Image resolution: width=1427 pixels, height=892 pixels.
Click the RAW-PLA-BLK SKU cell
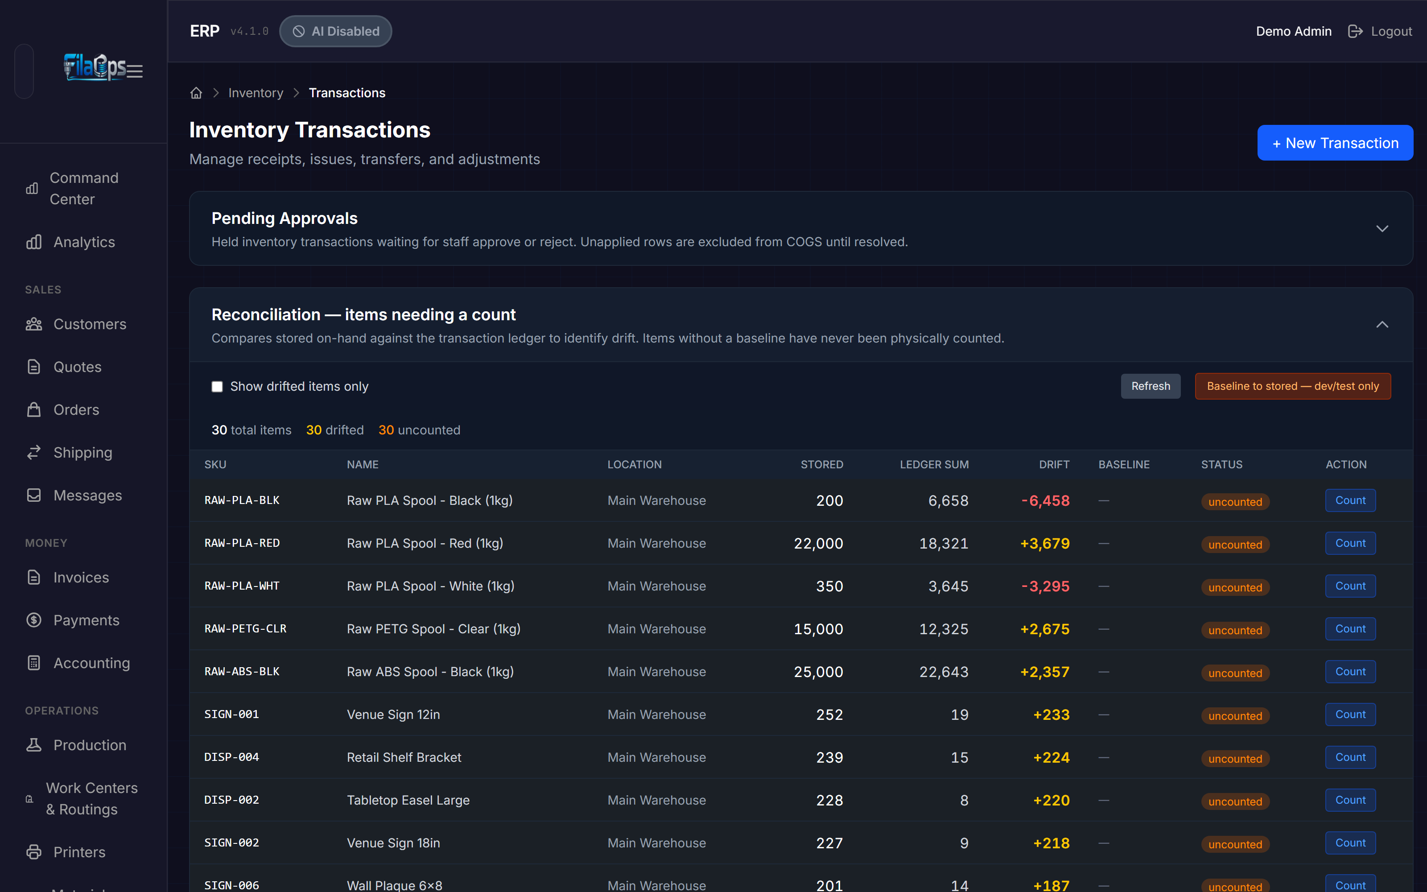pos(242,500)
